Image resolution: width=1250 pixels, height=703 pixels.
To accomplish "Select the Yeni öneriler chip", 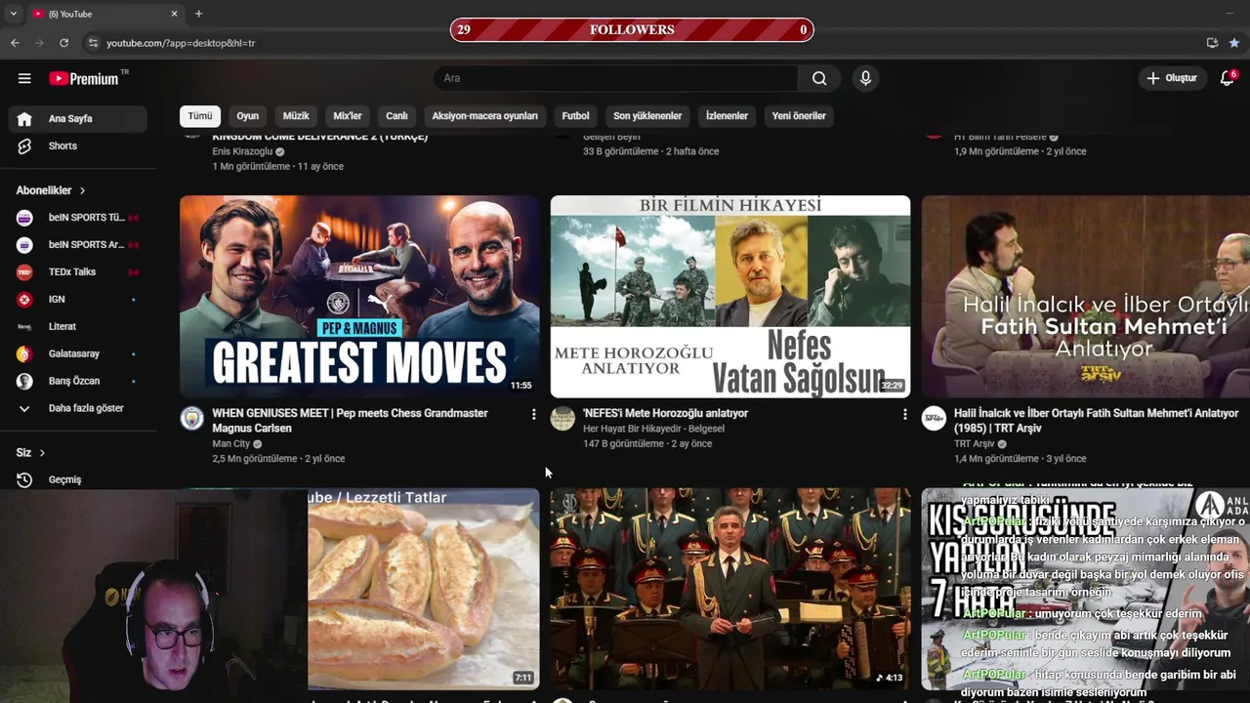I will (799, 115).
